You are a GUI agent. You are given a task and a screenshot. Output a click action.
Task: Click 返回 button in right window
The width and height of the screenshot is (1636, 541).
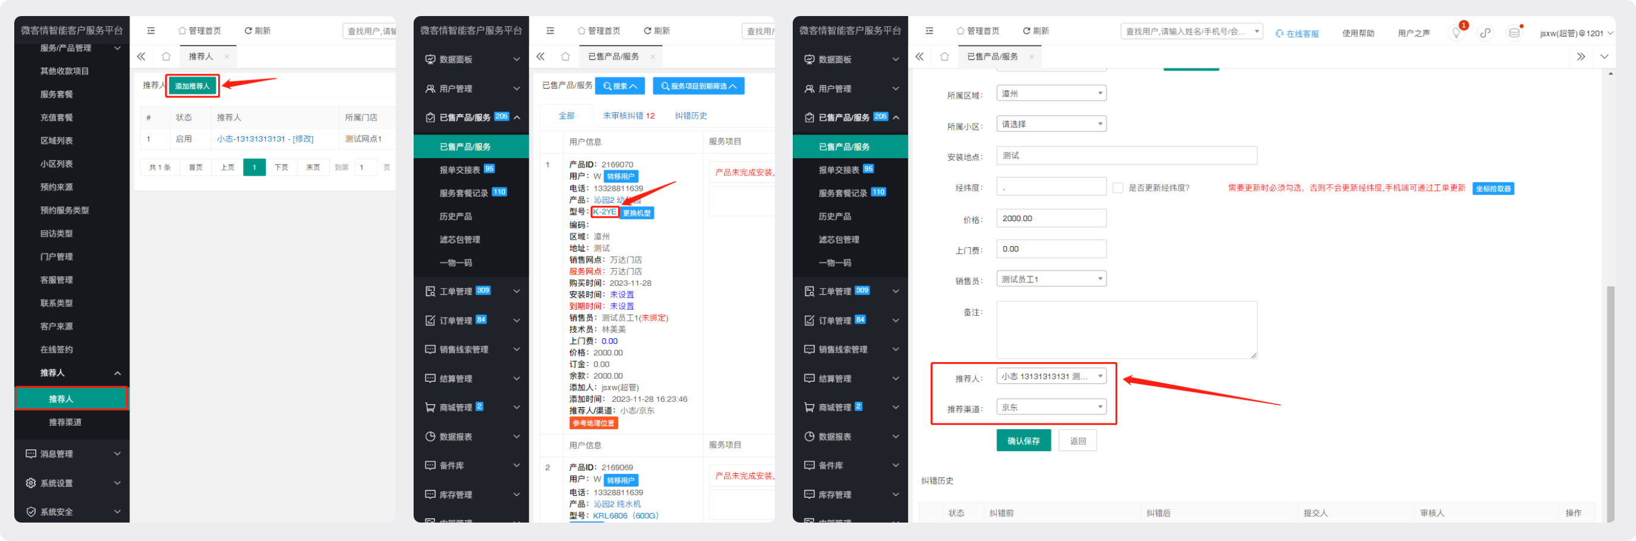1077,441
